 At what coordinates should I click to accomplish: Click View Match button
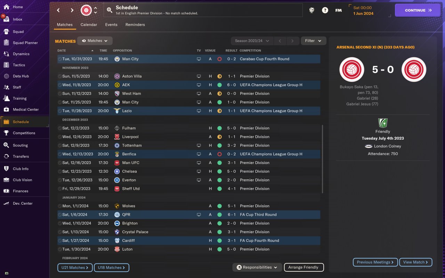[416, 262]
